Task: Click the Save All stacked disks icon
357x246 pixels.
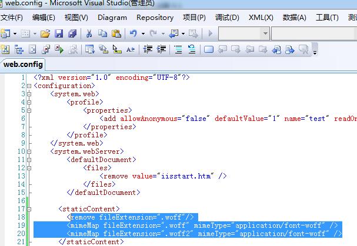Action: [x=72, y=33]
